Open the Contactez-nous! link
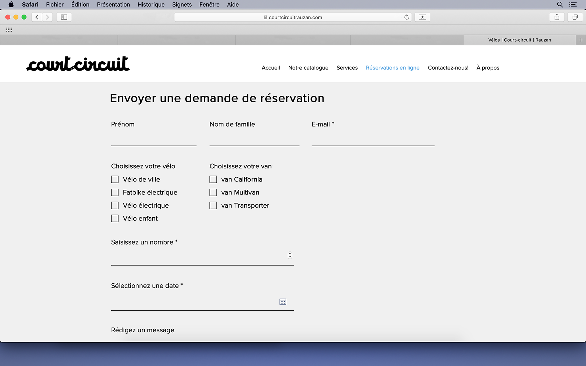586x366 pixels. pyautogui.click(x=448, y=68)
